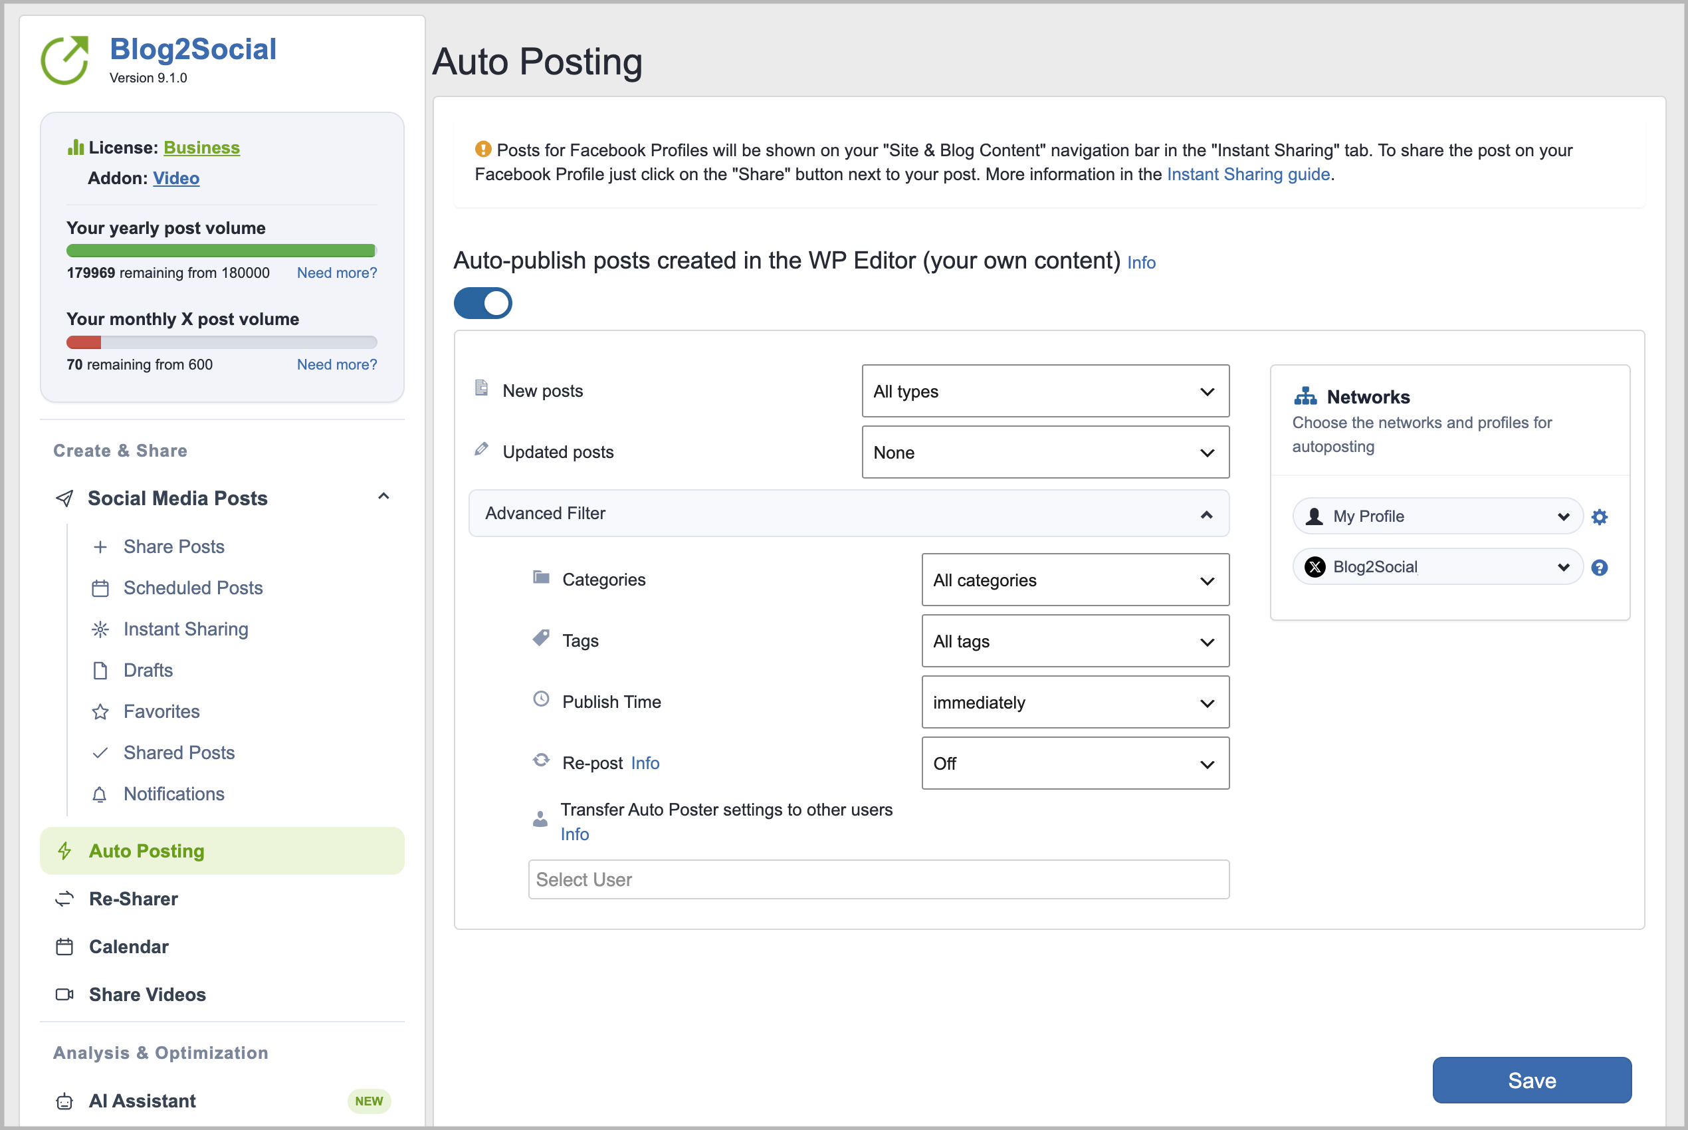Viewport: 1688px width, 1130px height.
Task: Open the Instant Sharing guide link
Action: [x=1248, y=174]
